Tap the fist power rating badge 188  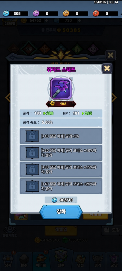61,104
